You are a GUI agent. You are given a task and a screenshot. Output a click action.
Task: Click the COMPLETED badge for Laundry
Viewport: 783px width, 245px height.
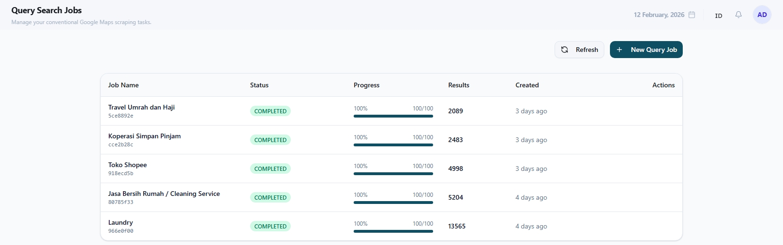tap(270, 226)
